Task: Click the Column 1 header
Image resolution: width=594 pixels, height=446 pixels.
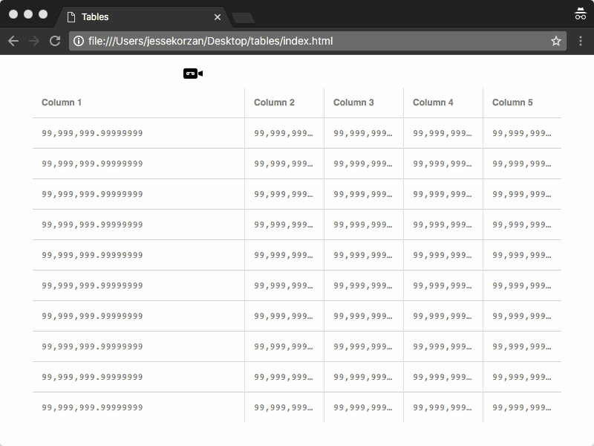Action: pyautogui.click(x=62, y=103)
